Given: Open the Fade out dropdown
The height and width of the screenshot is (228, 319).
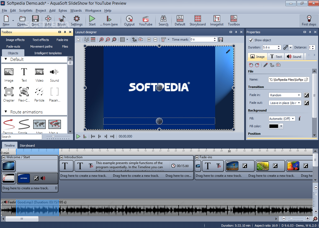Looking at the screenshot, I should coord(285,103).
